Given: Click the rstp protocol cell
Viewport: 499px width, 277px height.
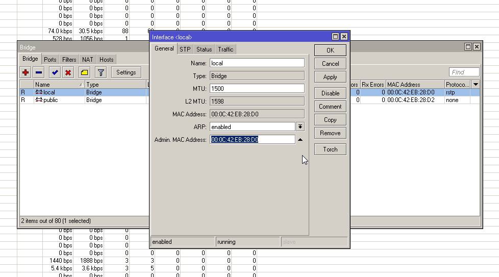Looking at the screenshot, I should [x=451, y=92].
